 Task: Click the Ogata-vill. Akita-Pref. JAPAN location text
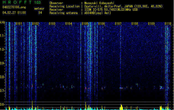click(123, 6)
